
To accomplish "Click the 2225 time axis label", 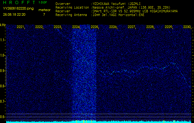I will (94, 27).
